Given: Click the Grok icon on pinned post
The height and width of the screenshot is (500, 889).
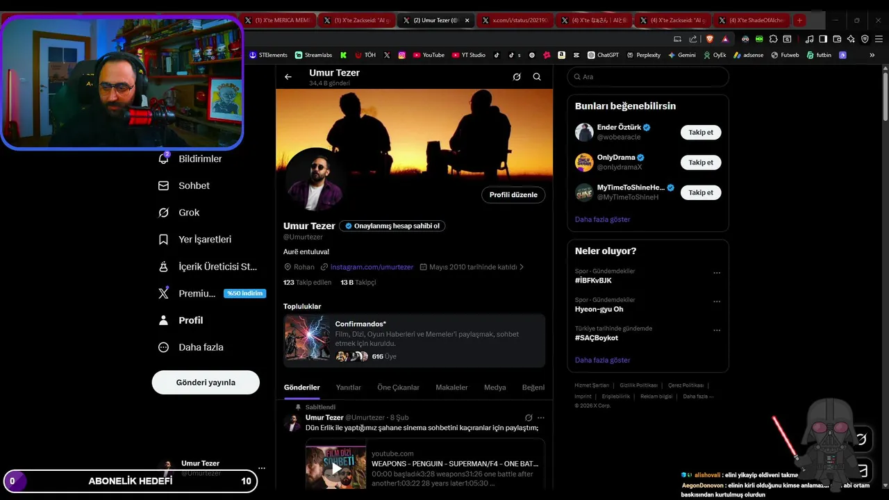Looking at the screenshot, I should 529,418.
